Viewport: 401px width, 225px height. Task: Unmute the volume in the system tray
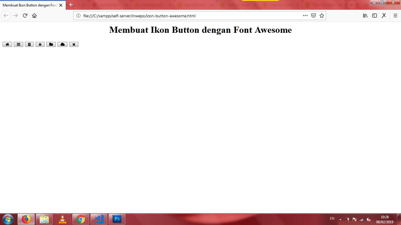coord(368,219)
